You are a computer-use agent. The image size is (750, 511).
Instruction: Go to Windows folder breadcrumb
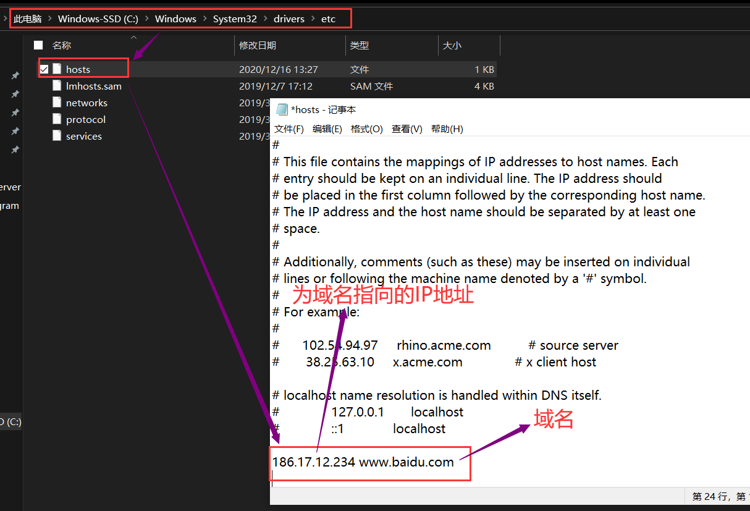click(175, 19)
